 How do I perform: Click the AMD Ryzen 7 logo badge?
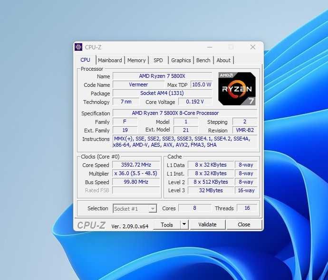click(x=237, y=89)
